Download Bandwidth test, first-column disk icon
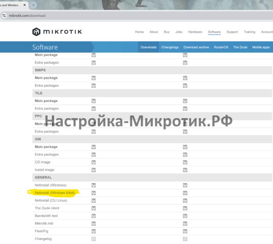 (93, 216)
